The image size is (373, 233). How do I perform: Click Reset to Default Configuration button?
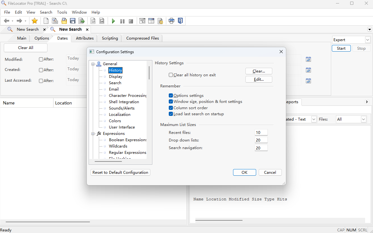click(x=120, y=173)
